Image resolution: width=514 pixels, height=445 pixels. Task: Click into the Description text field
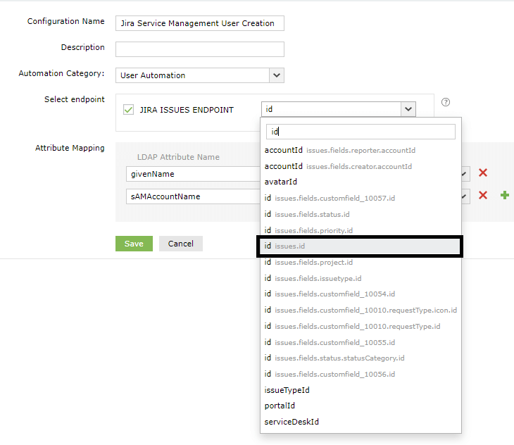coord(199,49)
